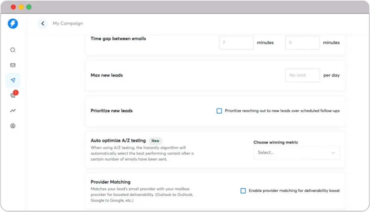Select the campaigns paper plane icon
The height and width of the screenshot is (212, 370).
[x=13, y=80]
